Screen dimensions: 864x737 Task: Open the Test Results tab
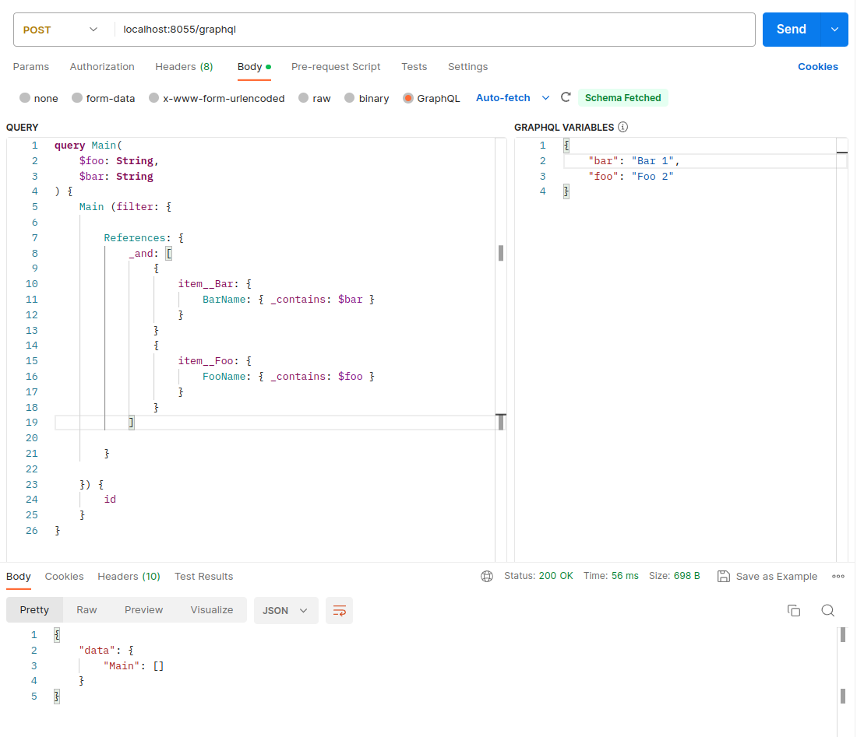pos(203,576)
